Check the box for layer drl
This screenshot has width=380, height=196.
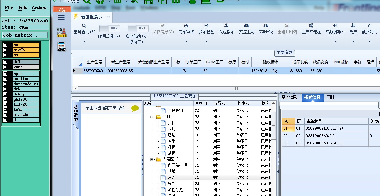point(5,61)
